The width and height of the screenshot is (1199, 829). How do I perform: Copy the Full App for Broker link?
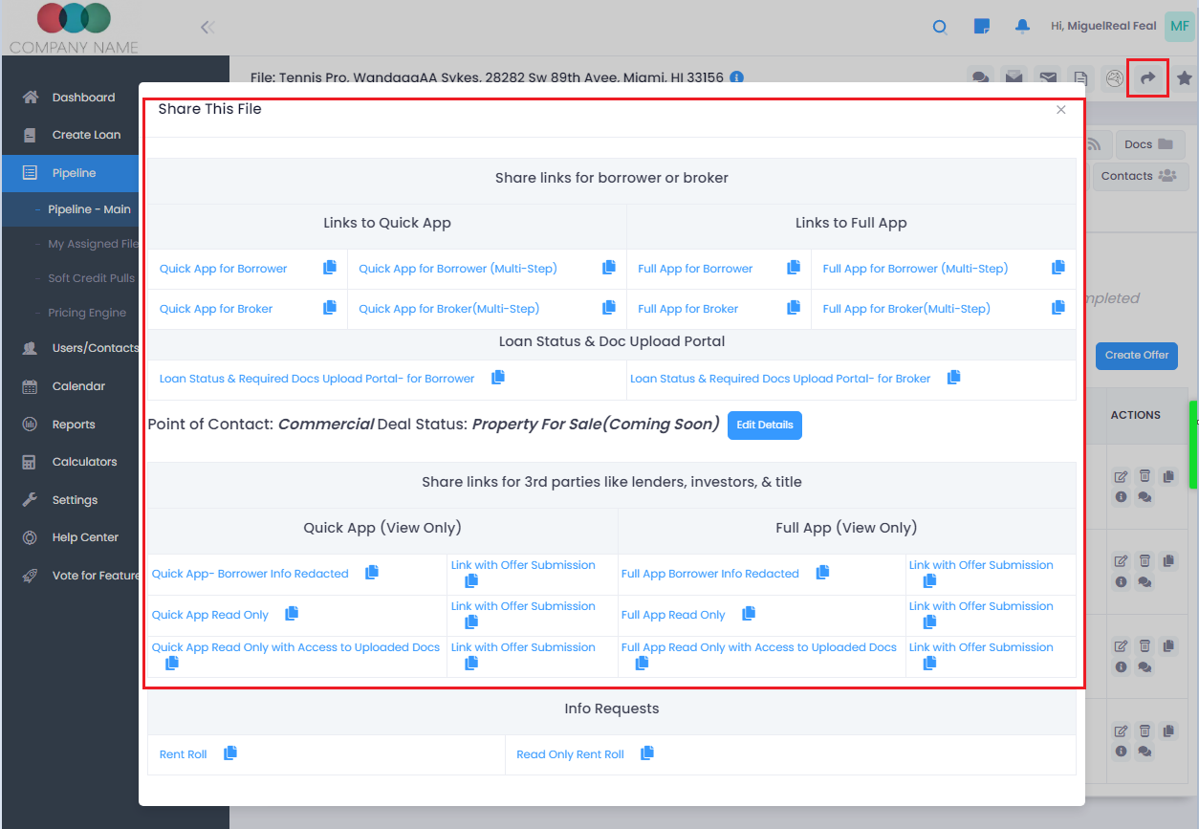(x=794, y=308)
